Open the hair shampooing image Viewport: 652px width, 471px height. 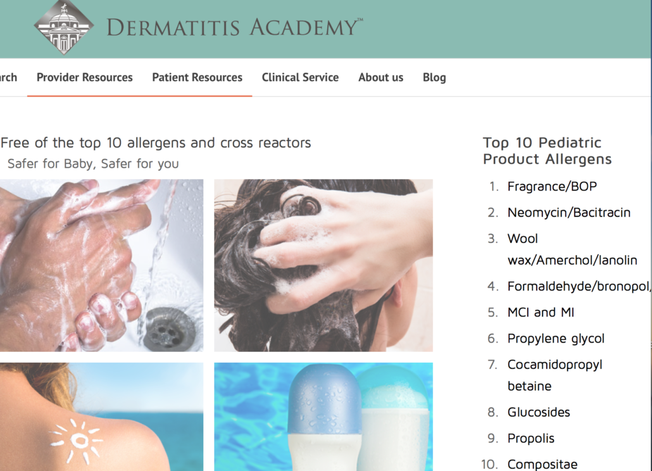tap(323, 265)
